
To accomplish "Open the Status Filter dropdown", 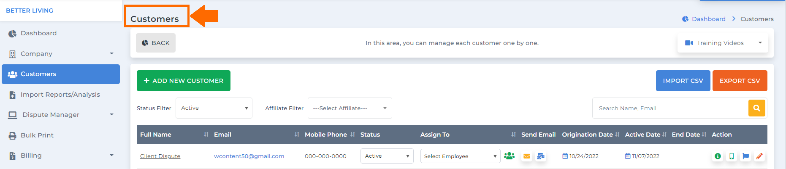I will (x=214, y=108).
